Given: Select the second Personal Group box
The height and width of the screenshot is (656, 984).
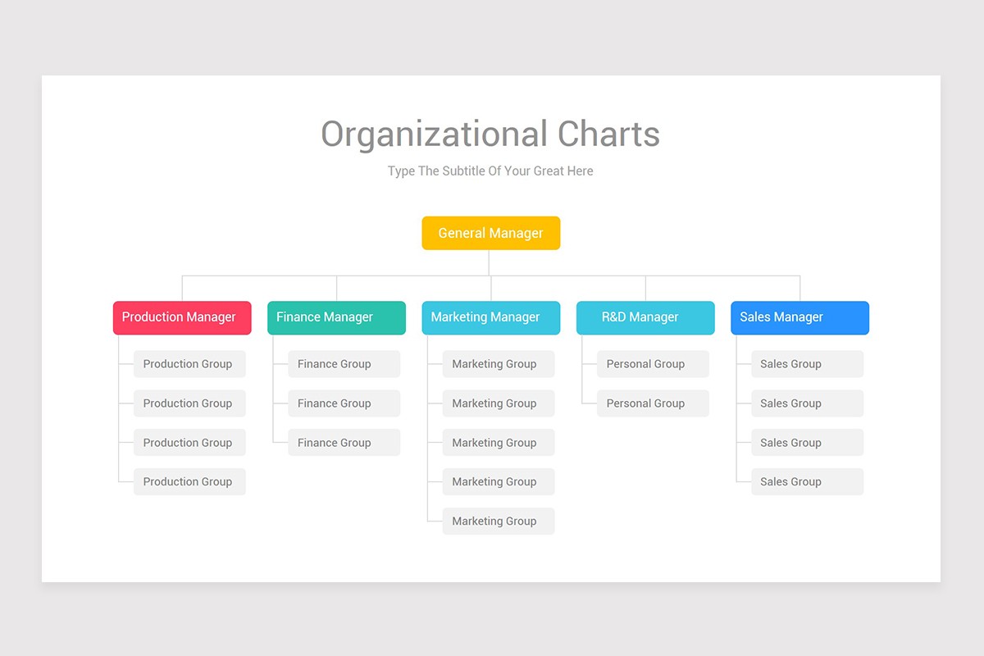Looking at the screenshot, I should tap(653, 403).
